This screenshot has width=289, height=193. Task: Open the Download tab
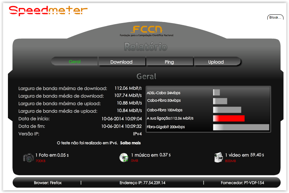122,62
